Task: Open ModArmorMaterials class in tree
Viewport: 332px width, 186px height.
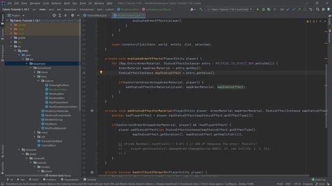Action: click(57, 111)
